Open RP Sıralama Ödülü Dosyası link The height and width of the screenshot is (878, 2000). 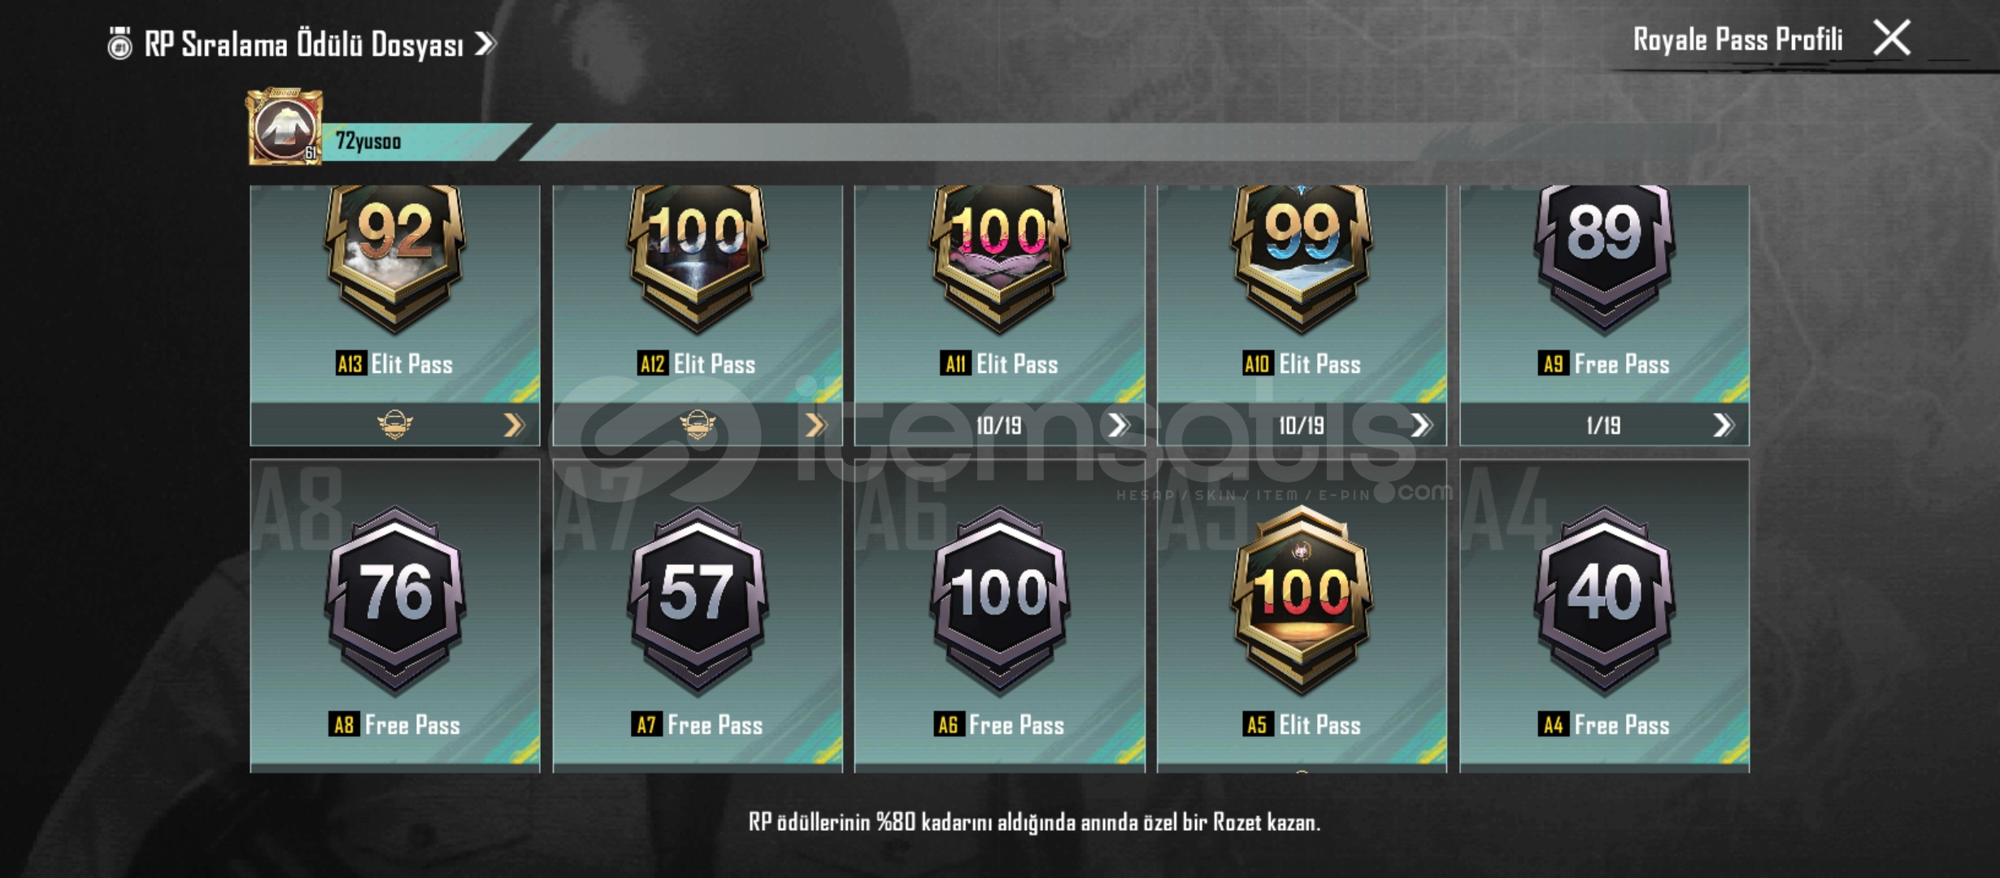coord(319,44)
